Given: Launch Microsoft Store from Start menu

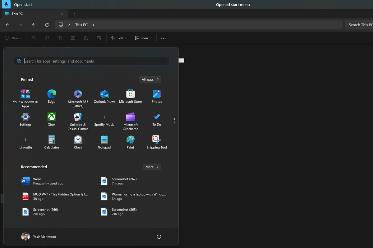Looking at the screenshot, I should 131,96.
